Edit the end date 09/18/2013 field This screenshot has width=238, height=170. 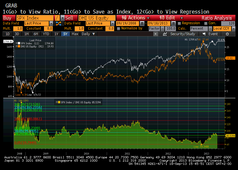point(159,24)
